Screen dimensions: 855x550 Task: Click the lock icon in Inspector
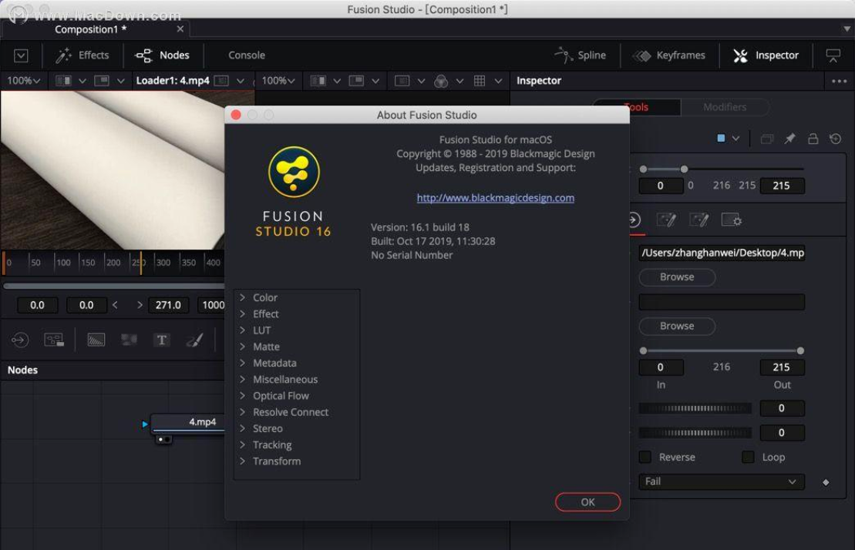[x=813, y=139]
